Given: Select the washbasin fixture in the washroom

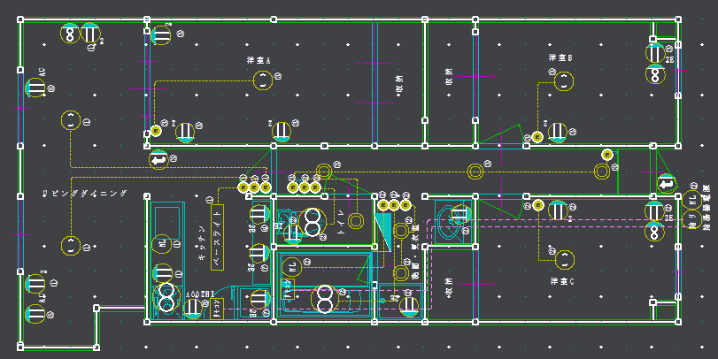Looking at the screenshot, I should [450, 222].
